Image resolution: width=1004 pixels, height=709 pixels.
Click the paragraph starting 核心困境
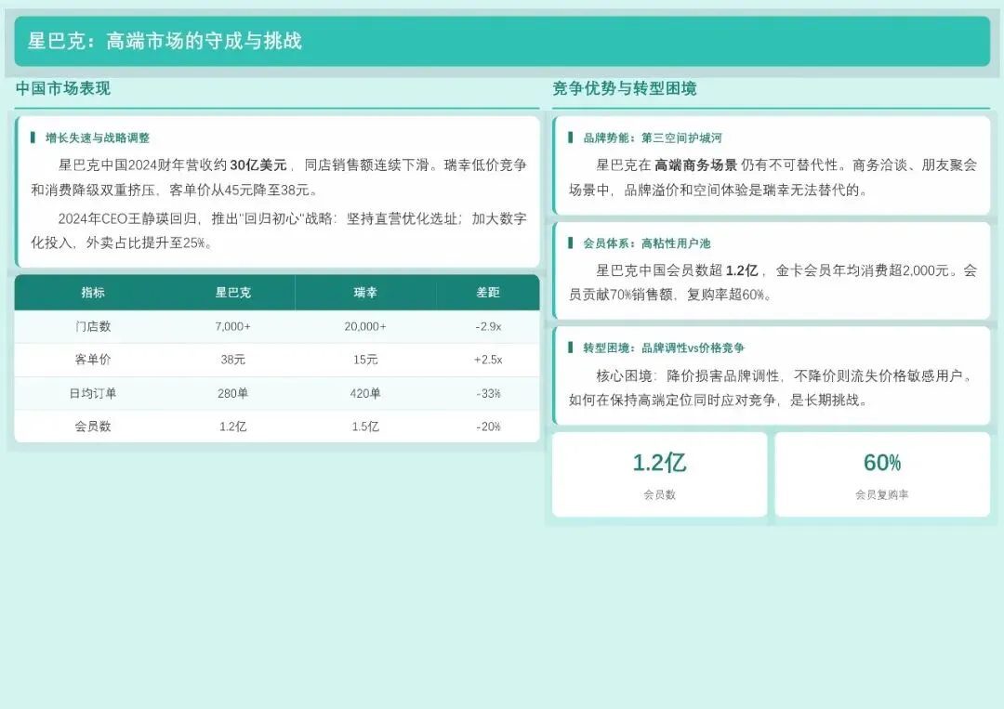(x=773, y=387)
